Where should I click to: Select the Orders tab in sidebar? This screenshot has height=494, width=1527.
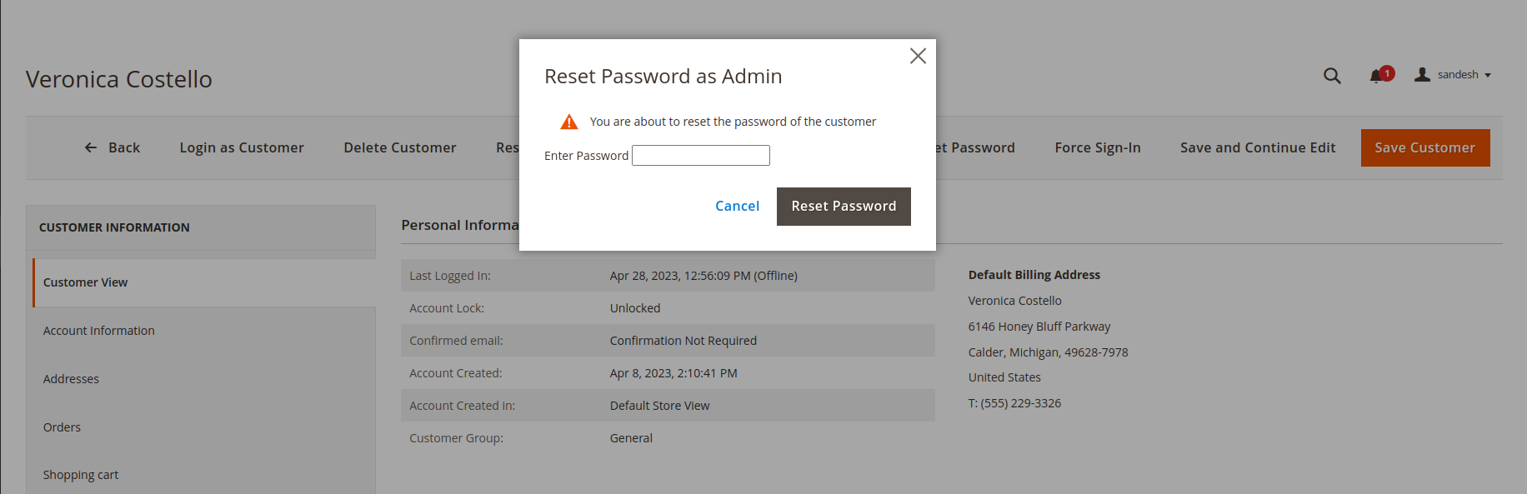(62, 427)
